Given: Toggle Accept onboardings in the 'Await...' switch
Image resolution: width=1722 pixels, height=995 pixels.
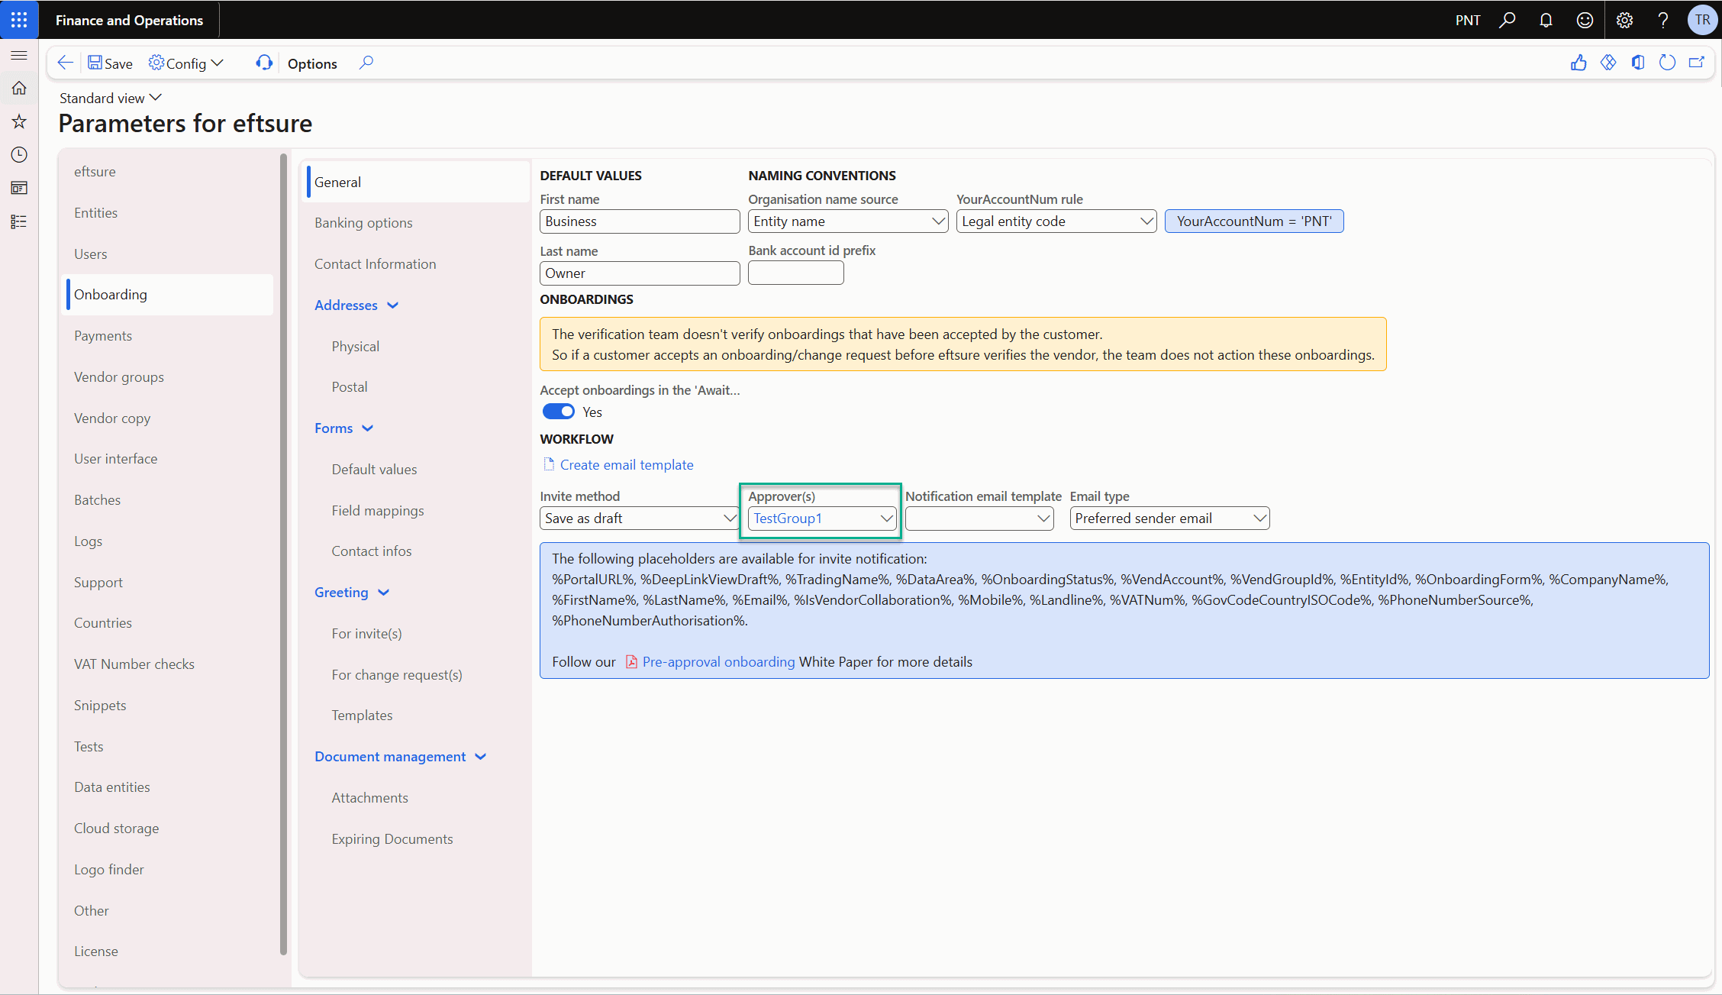Looking at the screenshot, I should [558, 412].
